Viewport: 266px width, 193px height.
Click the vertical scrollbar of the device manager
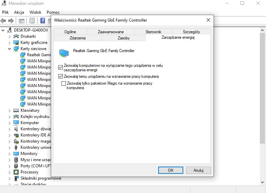pyautogui.click(x=263, y=103)
